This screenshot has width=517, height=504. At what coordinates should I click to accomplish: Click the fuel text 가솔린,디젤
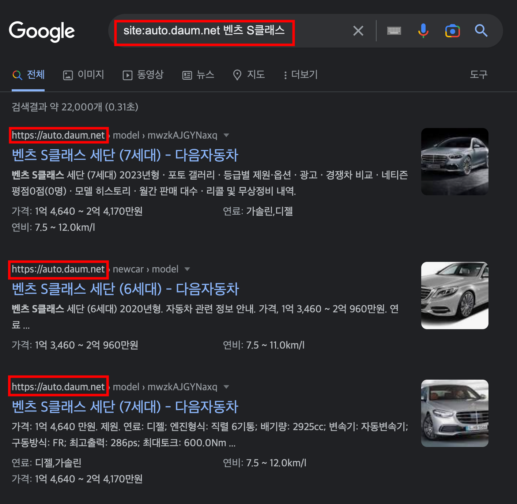coord(269,211)
